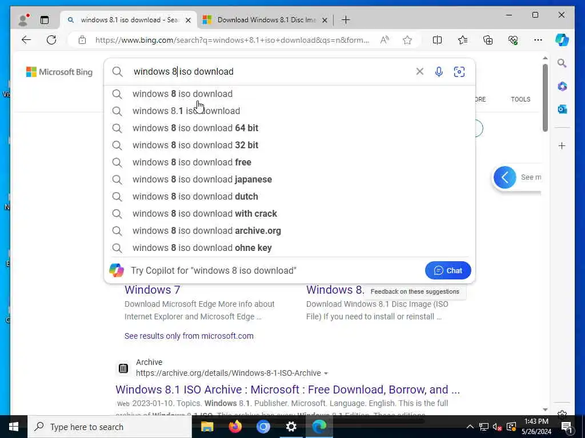585x438 pixels.
Task: Switch to windows 8.1 iso download tab
Action: pos(129,20)
